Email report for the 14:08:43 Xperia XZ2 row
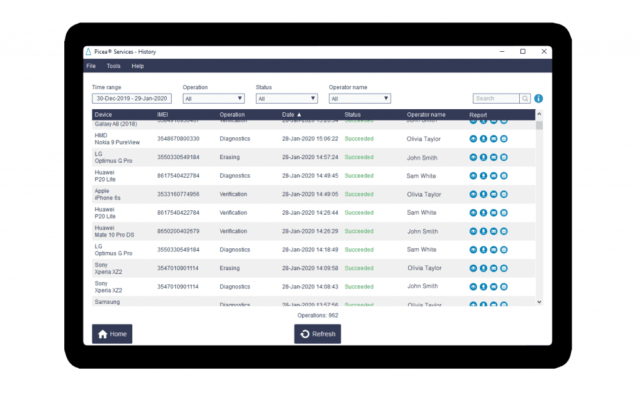The height and width of the screenshot is (395, 639). click(x=494, y=286)
